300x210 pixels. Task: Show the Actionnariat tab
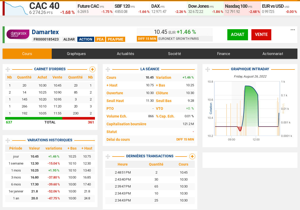pos(273,54)
